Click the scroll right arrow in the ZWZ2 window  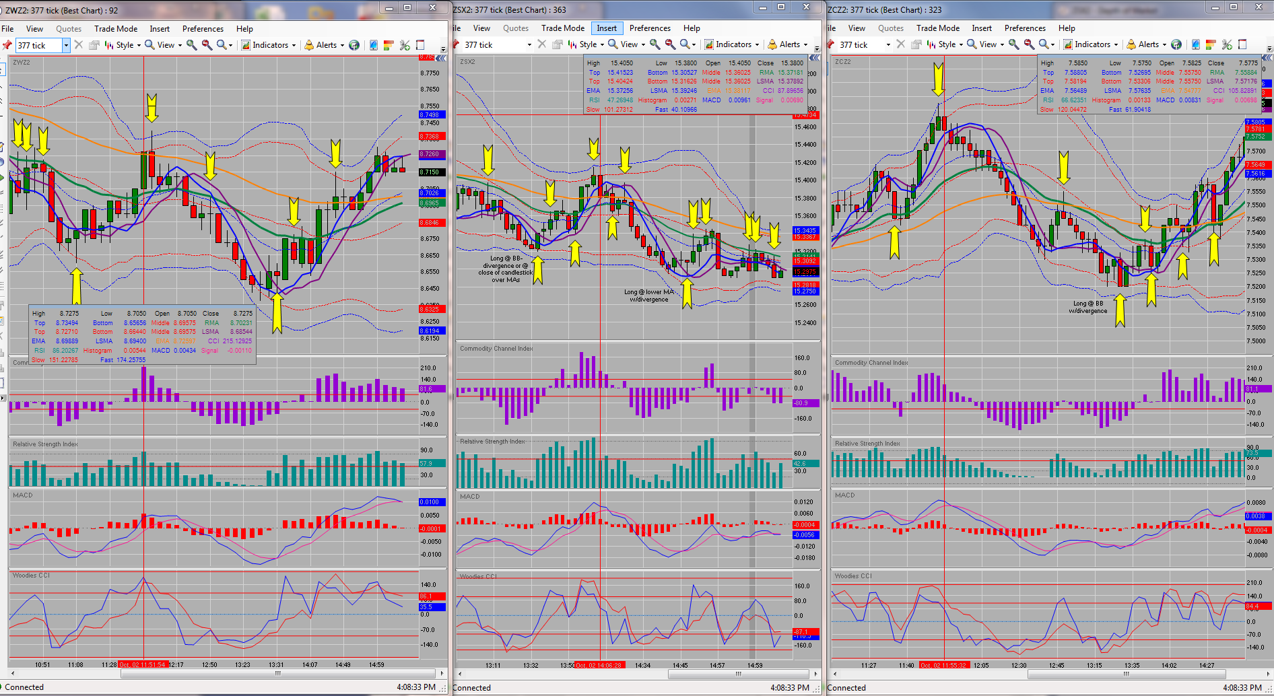pyautogui.click(x=442, y=673)
